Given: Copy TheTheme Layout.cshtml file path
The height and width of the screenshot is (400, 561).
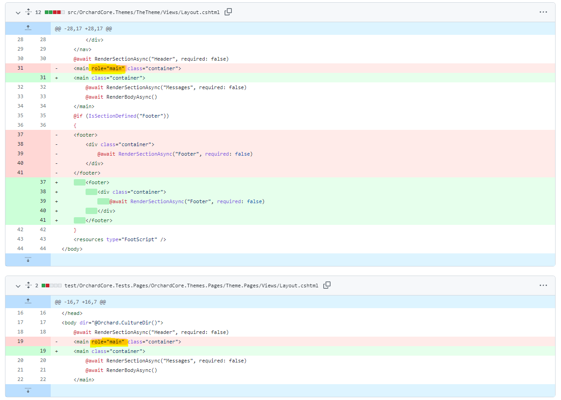Looking at the screenshot, I should point(228,12).
